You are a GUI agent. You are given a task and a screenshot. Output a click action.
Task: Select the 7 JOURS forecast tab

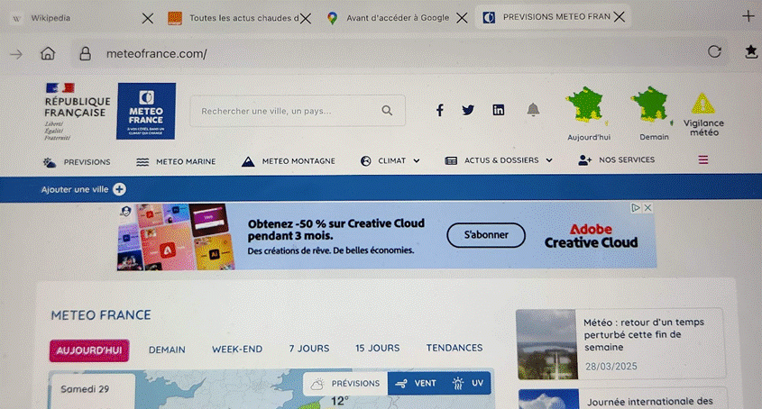point(309,349)
